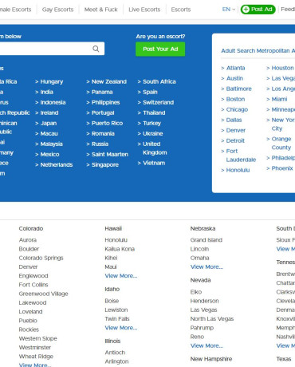Select United Kingdom from country list
Screen dimensions: 295x367
(x=155, y=148)
